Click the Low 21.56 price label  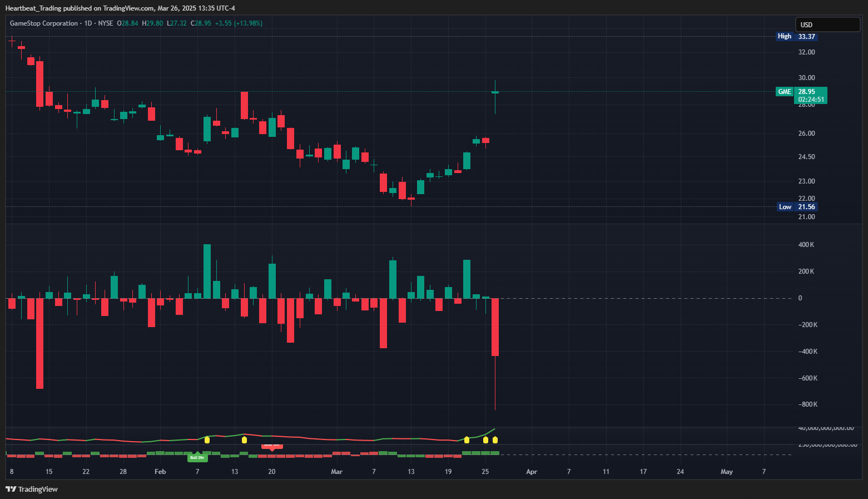(x=797, y=207)
